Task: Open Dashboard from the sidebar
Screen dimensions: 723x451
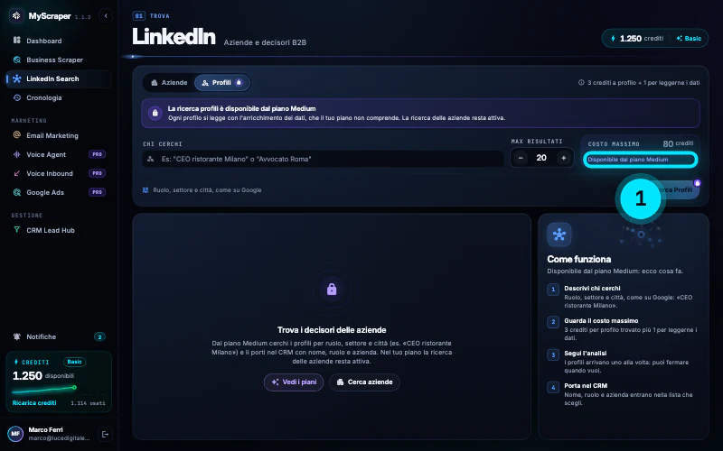Action: pyautogui.click(x=59, y=41)
